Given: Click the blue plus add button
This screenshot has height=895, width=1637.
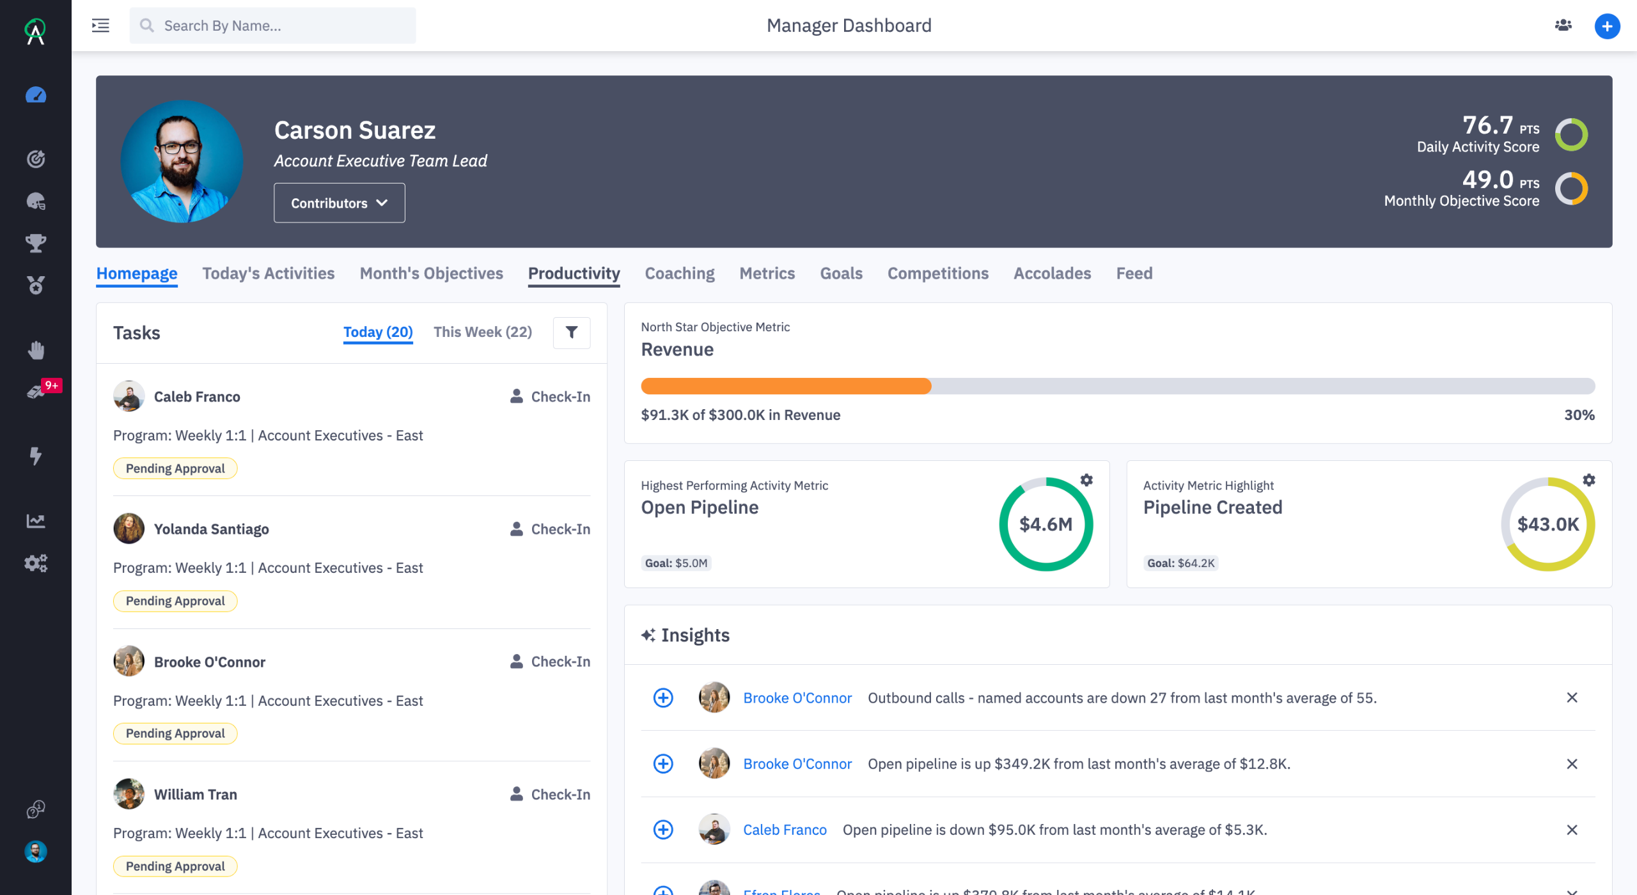Looking at the screenshot, I should (x=1607, y=26).
